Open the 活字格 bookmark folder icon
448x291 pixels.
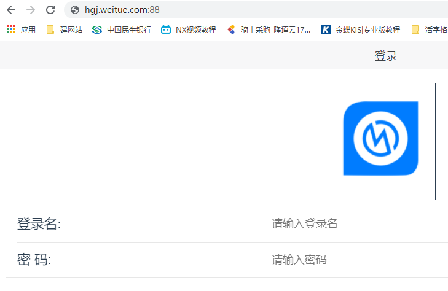[415, 29]
